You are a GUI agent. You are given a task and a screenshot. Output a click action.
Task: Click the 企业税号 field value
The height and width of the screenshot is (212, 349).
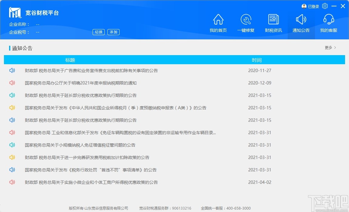(x=37, y=32)
